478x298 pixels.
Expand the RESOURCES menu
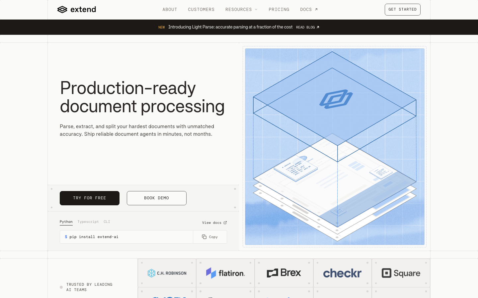241,10
